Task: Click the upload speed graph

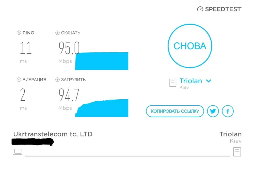Action: pyautogui.click(x=102, y=108)
